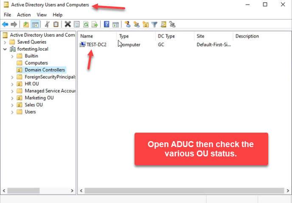Toggle Show/Hide Action Pane icon
The width and height of the screenshot is (292, 203).
[x=115, y=24]
